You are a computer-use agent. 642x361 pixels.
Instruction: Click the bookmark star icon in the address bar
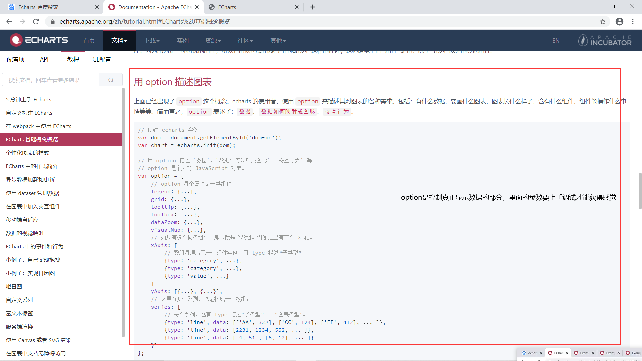[x=603, y=22]
